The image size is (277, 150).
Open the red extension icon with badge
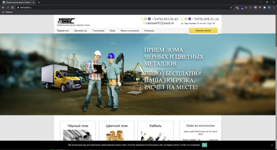[237, 8]
